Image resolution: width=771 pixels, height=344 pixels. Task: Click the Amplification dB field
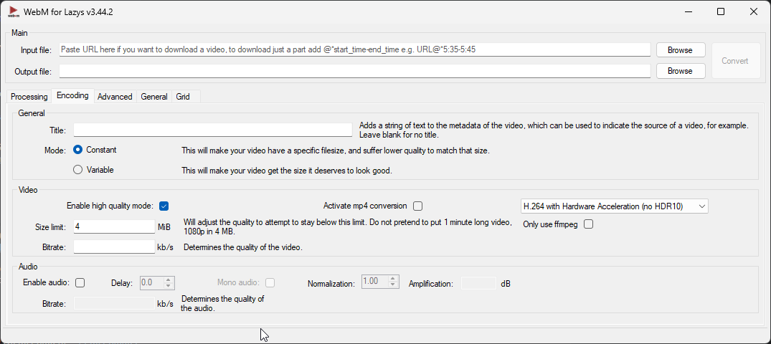(478, 283)
